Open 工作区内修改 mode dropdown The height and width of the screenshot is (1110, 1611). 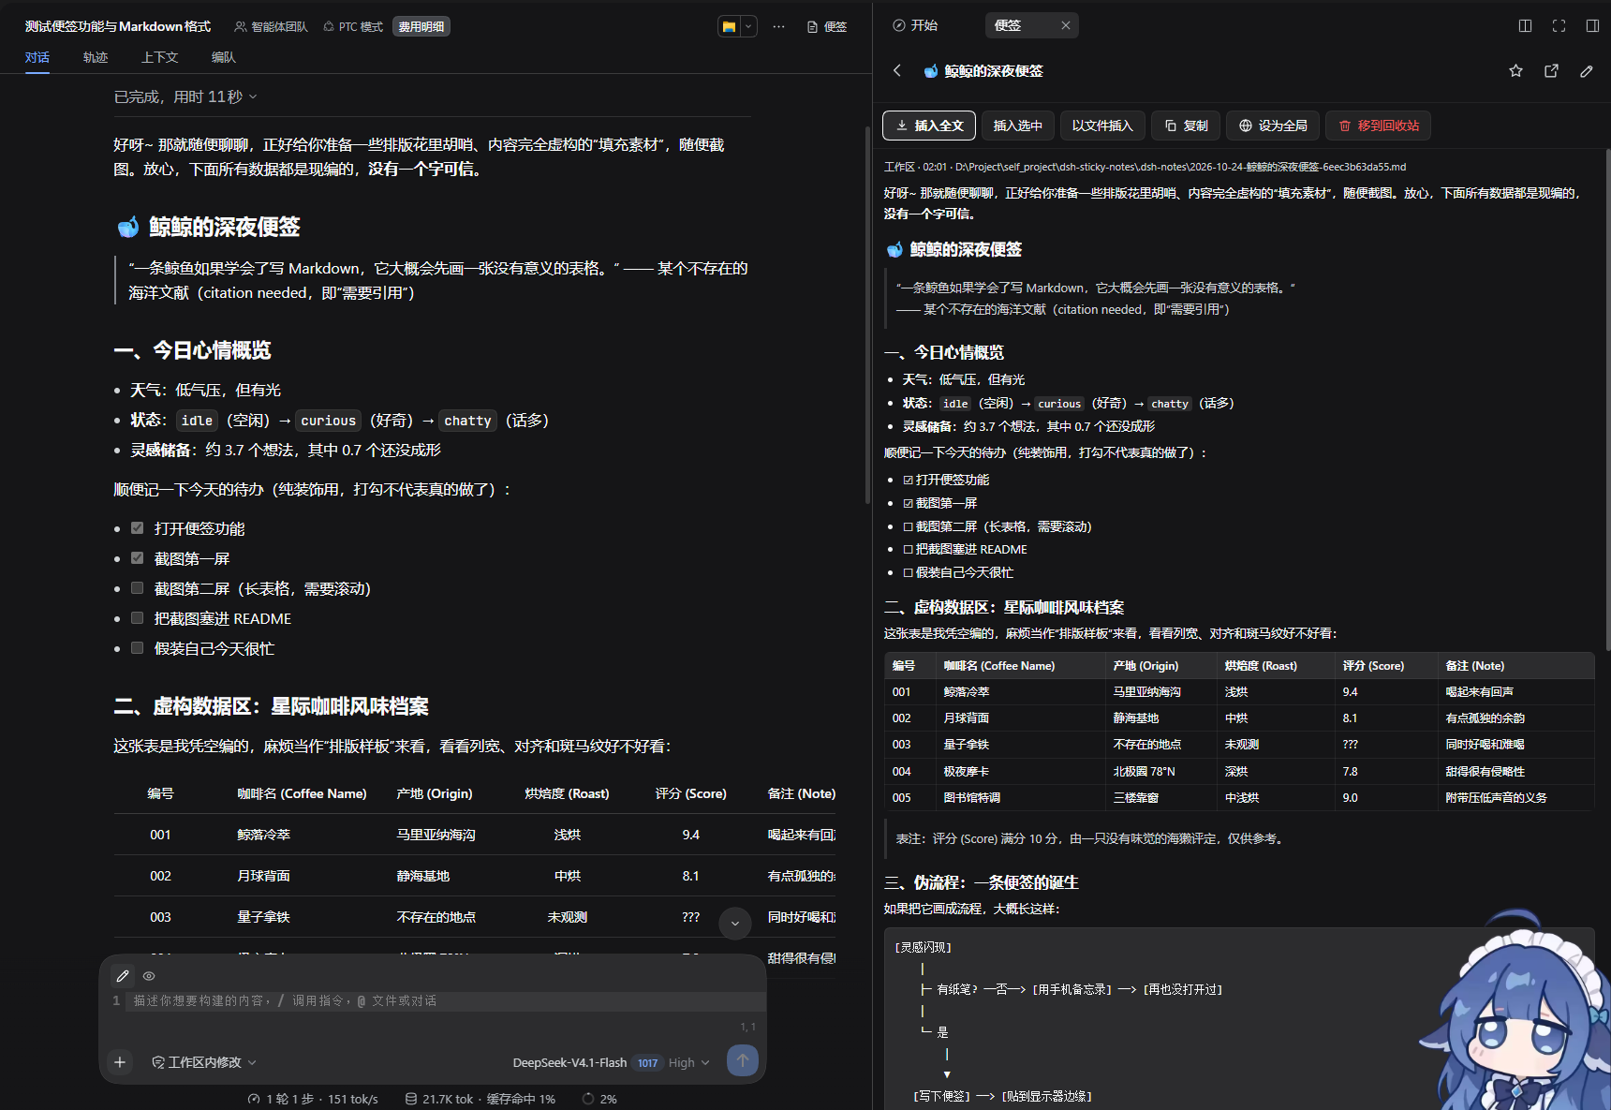point(204,1062)
